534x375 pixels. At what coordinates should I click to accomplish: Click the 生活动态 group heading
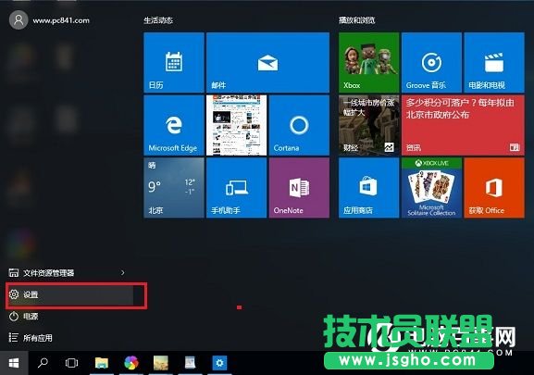pyautogui.click(x=158, y=20)
